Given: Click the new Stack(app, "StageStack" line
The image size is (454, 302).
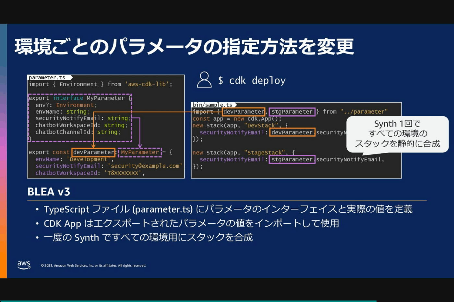Looking at the screenshot, I should [244, 152].
